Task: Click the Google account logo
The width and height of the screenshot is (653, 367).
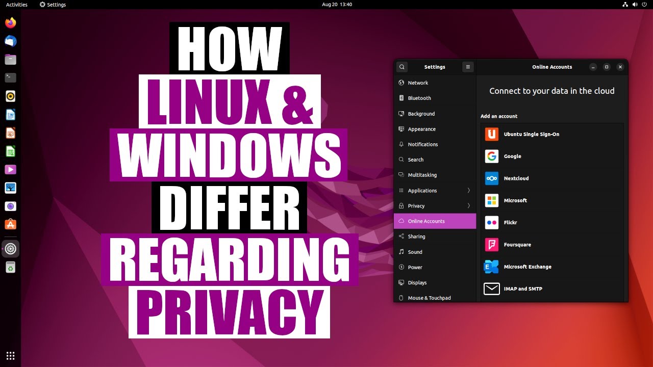Action: 492,156
